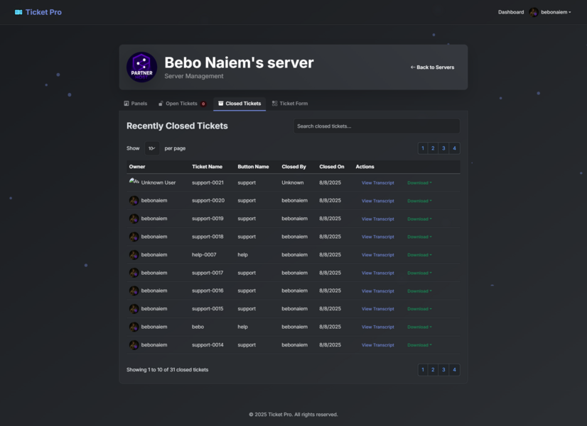Open the Dashboard link in the top bar
The image size is (587, 426).
pyautogui.click(x=511, y=12)
